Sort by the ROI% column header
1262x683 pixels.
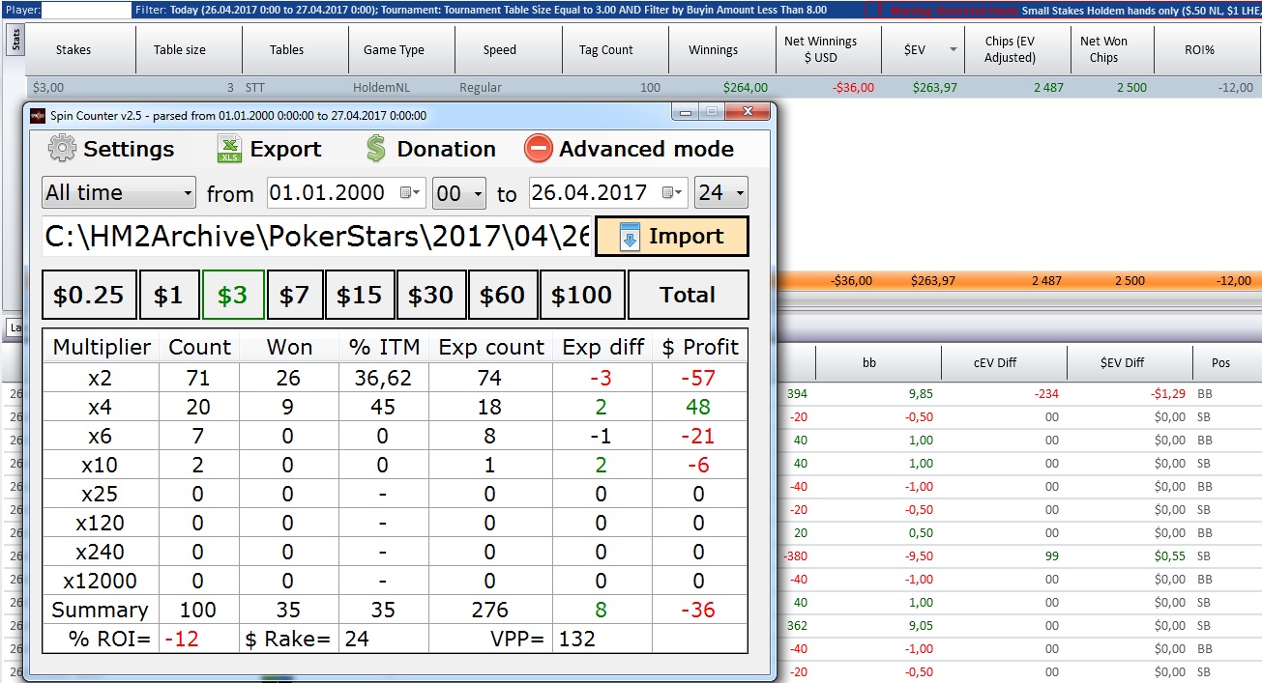click(1199, 49)
